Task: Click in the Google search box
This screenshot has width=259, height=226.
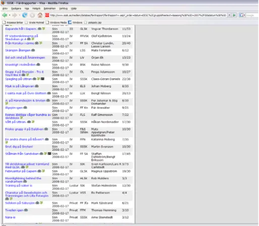Action: (251, 15)
